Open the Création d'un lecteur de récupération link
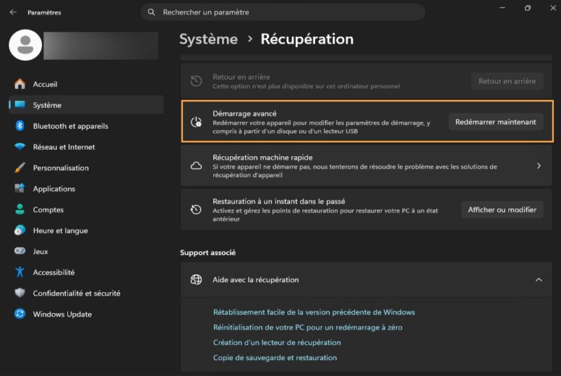 coord(277,342)
